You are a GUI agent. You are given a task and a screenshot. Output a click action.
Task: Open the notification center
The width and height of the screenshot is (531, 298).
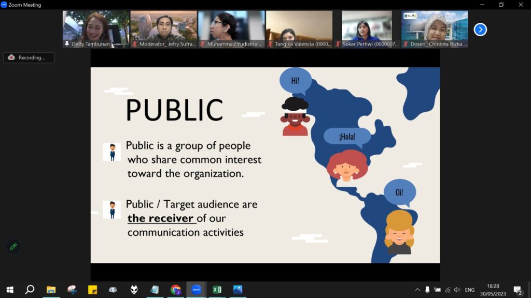(518, 290)
